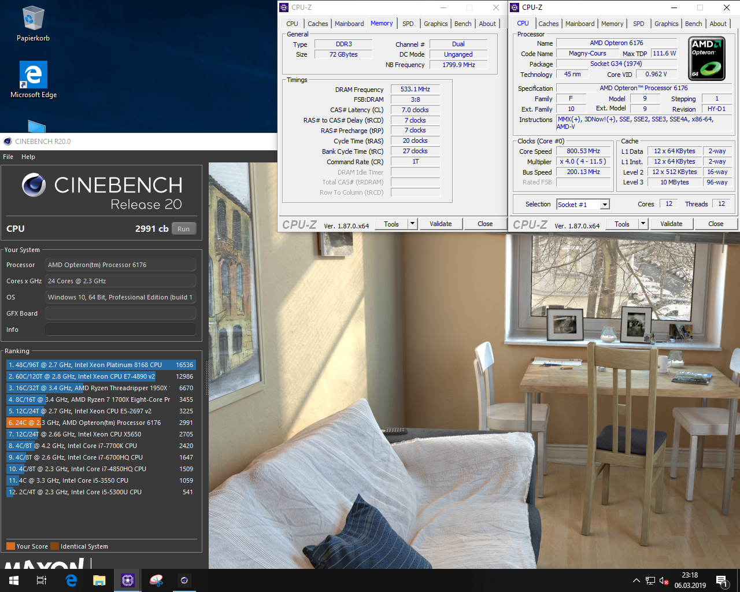Open Bench tab in left CPU-Z
The image size is (740, 592).
click(462, 24)
